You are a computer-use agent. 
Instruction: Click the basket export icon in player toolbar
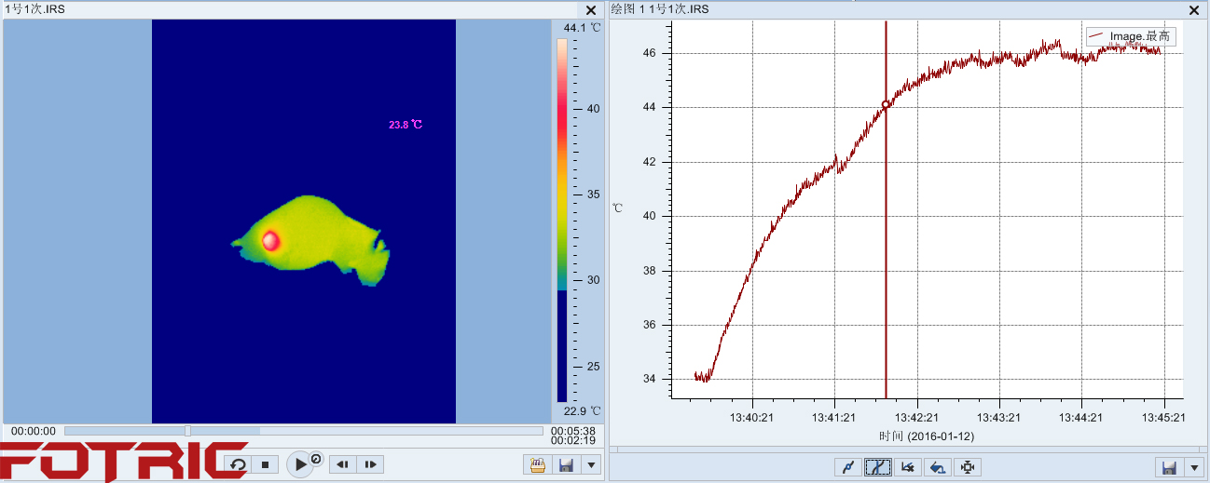pyautogui.click(x=537, y=463)
